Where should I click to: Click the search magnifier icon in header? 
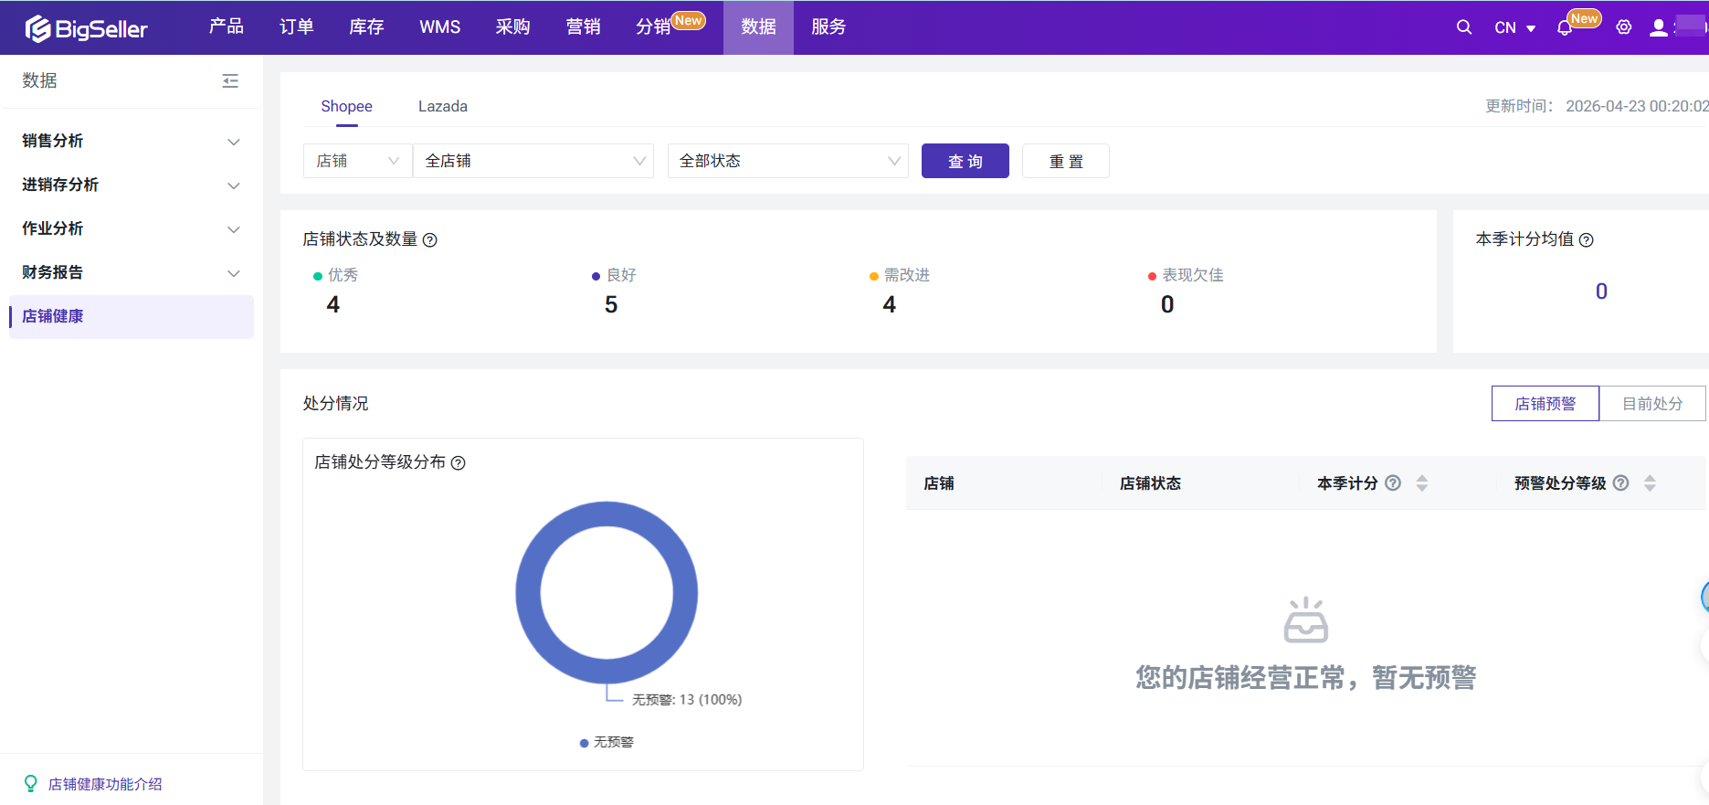[1463, 27]
